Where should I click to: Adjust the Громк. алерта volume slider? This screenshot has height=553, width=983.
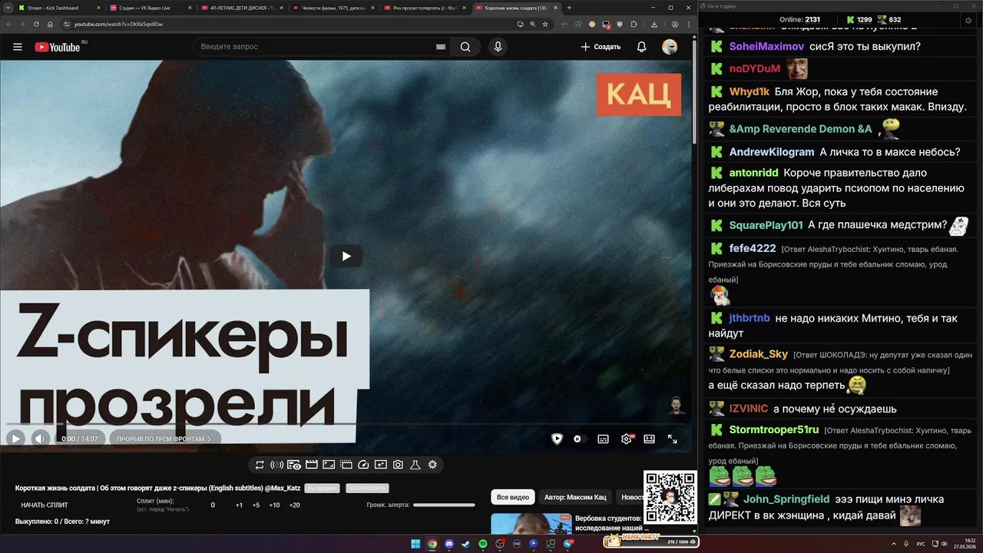(x=444, y=505)
